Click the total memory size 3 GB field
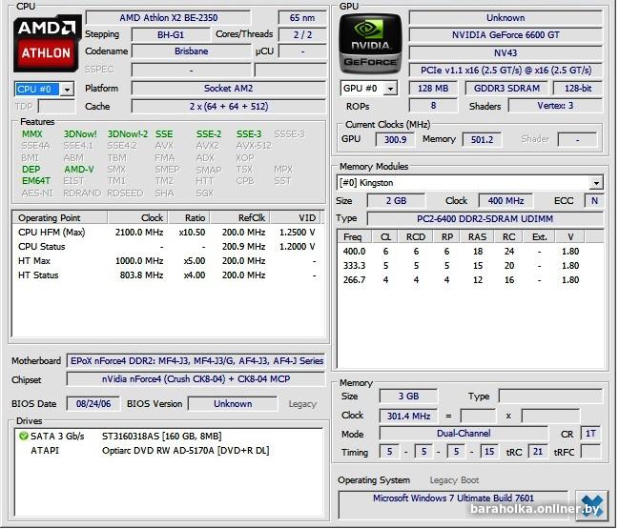Viewport: 619px width, 529px height. tap(408, 397)
